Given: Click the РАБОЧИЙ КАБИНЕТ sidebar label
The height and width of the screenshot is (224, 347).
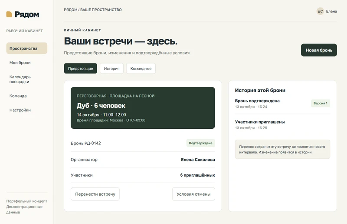Looking at the screenshot, I should pos(25,31).
